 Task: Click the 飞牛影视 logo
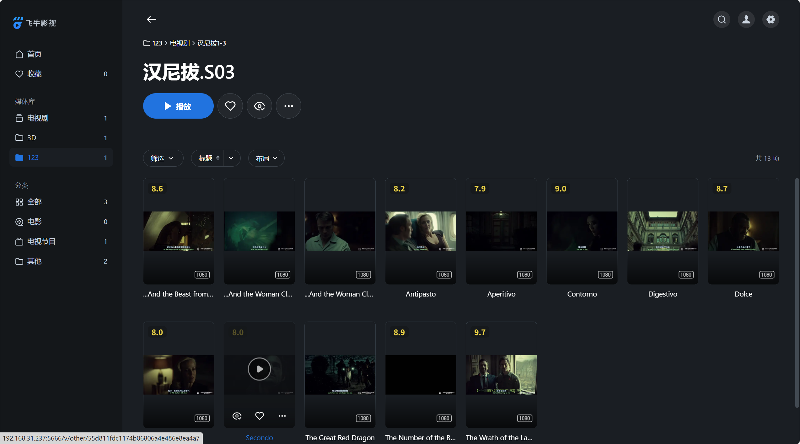coord(35,23)
